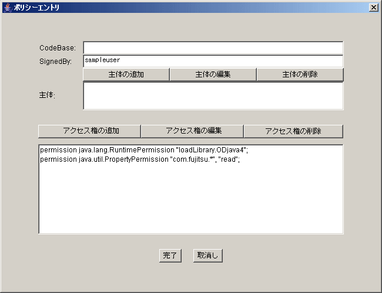
Task: Add a permission with アクセス権の追加
Action: pyautogui.click(x=89, y=131)
